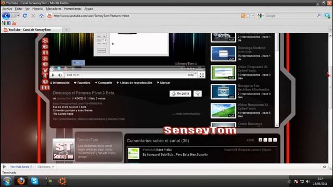Viewport: 333px width, 187px height.
Task: Open the Facebook bookmark icon
Action: tap(9, 23)
